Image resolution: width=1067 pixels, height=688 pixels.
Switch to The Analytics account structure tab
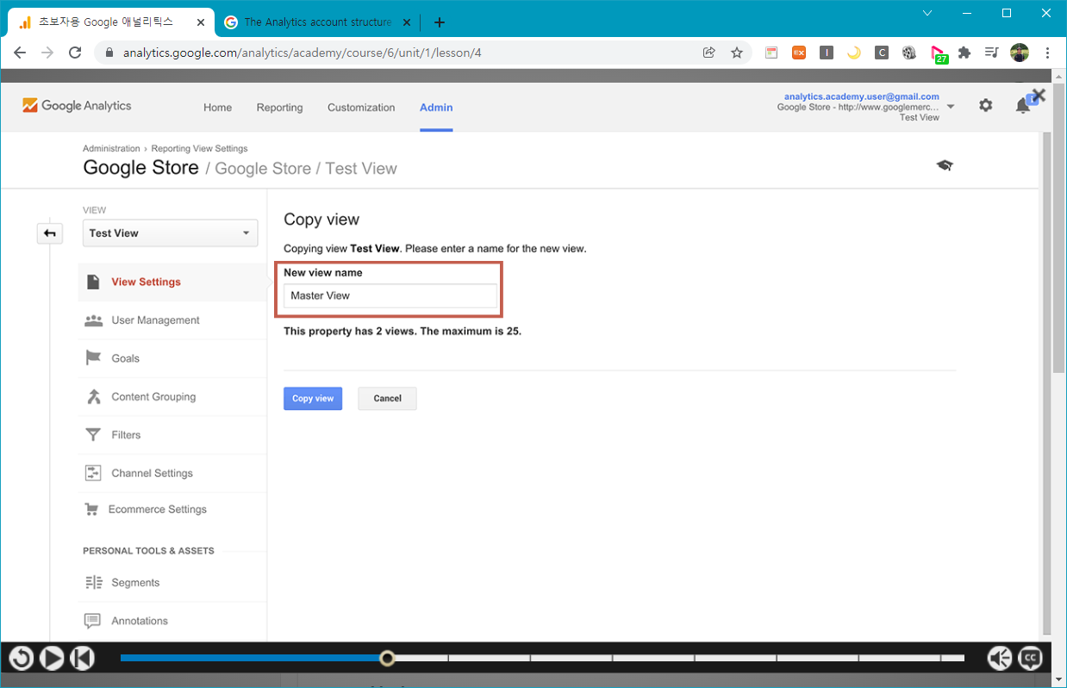318,22
